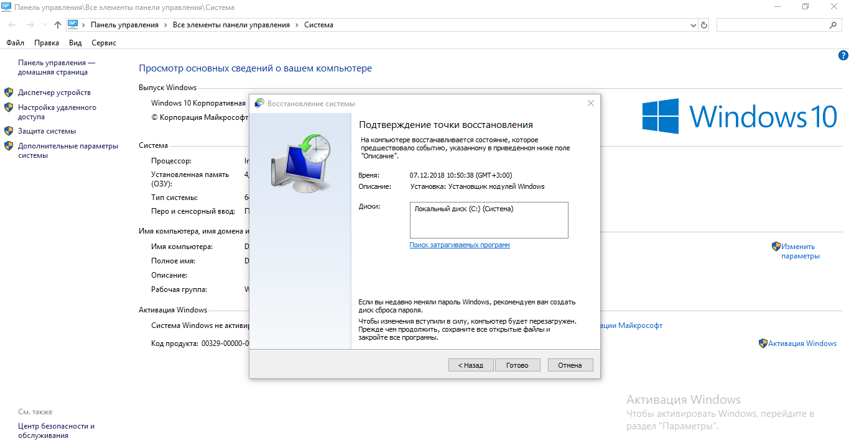Open Настройка удаленного доступа link
This screenshot has width=849, height=446.
click(x=57, y=112)
